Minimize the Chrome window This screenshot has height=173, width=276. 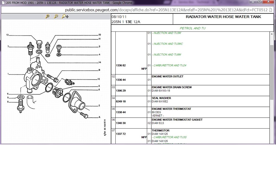pos(253,2)
